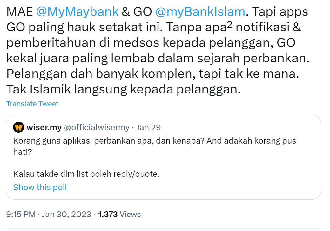Click Translate Tweet under the main post
This screenshot has height=231, width=330.
tap(32, 104)
